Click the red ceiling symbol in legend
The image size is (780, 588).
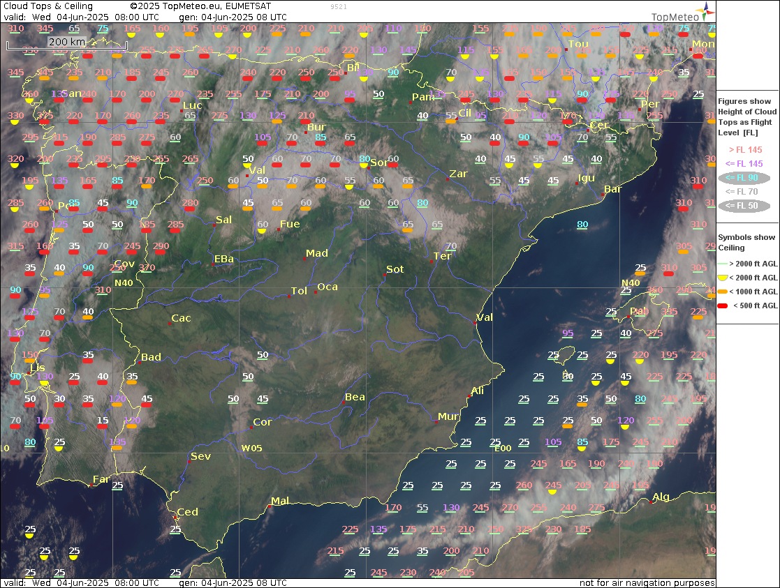point(722,306)
